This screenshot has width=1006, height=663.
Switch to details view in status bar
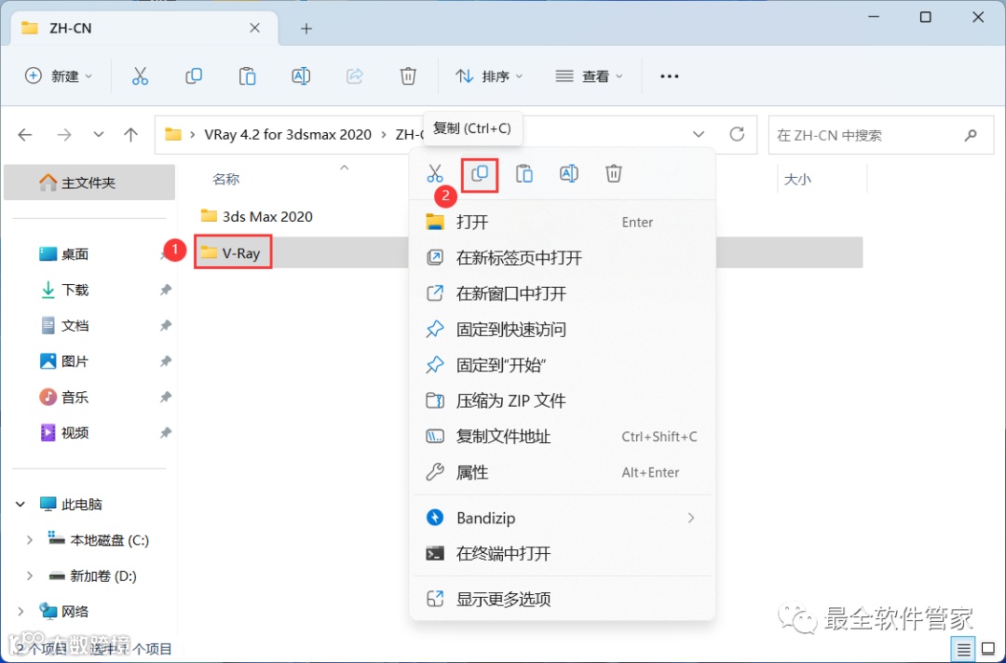(x=963, y=650)
